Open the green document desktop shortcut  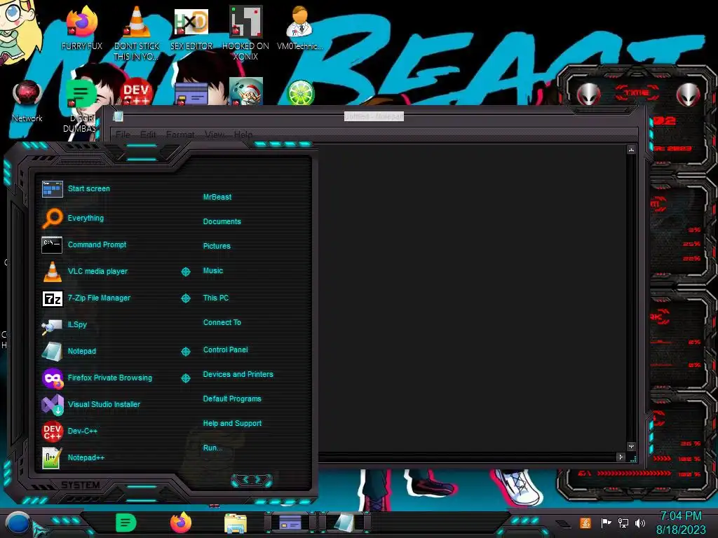pos(81,105)
